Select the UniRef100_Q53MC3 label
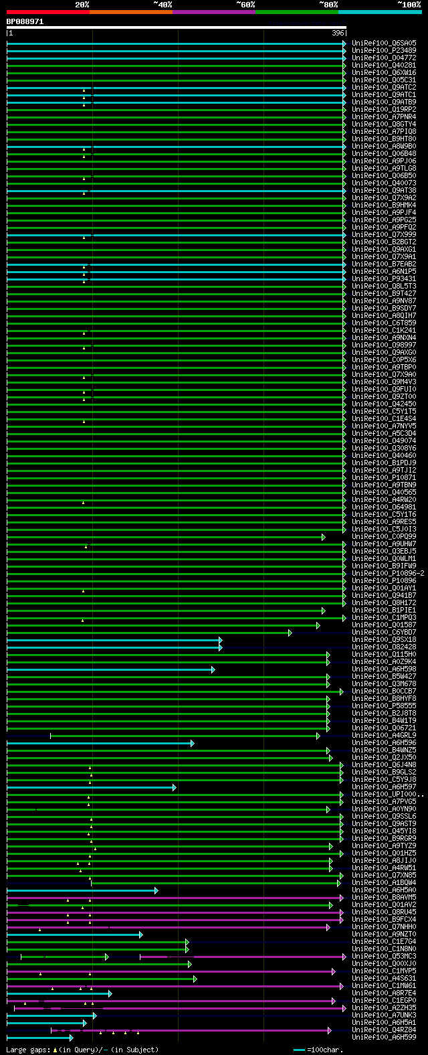 coord(384,957)
